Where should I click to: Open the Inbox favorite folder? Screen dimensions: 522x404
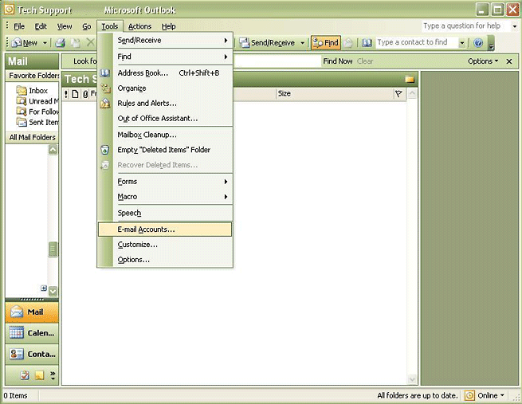(x=38, y=91)
